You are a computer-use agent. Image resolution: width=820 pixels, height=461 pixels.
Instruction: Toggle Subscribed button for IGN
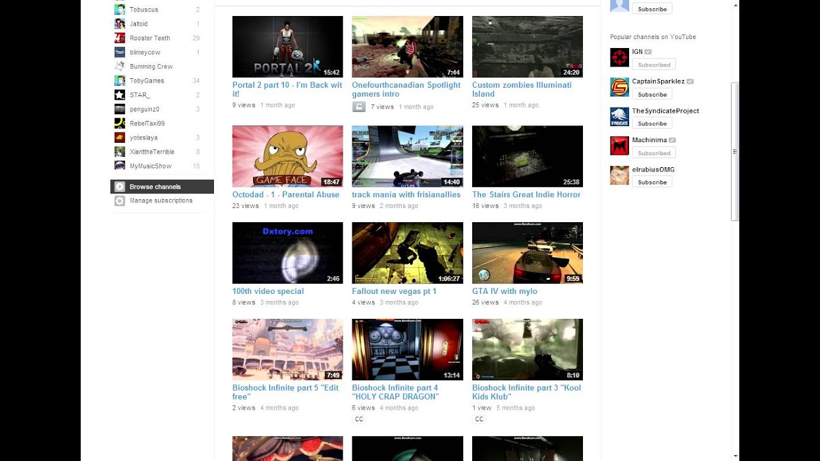coord(653,65)
